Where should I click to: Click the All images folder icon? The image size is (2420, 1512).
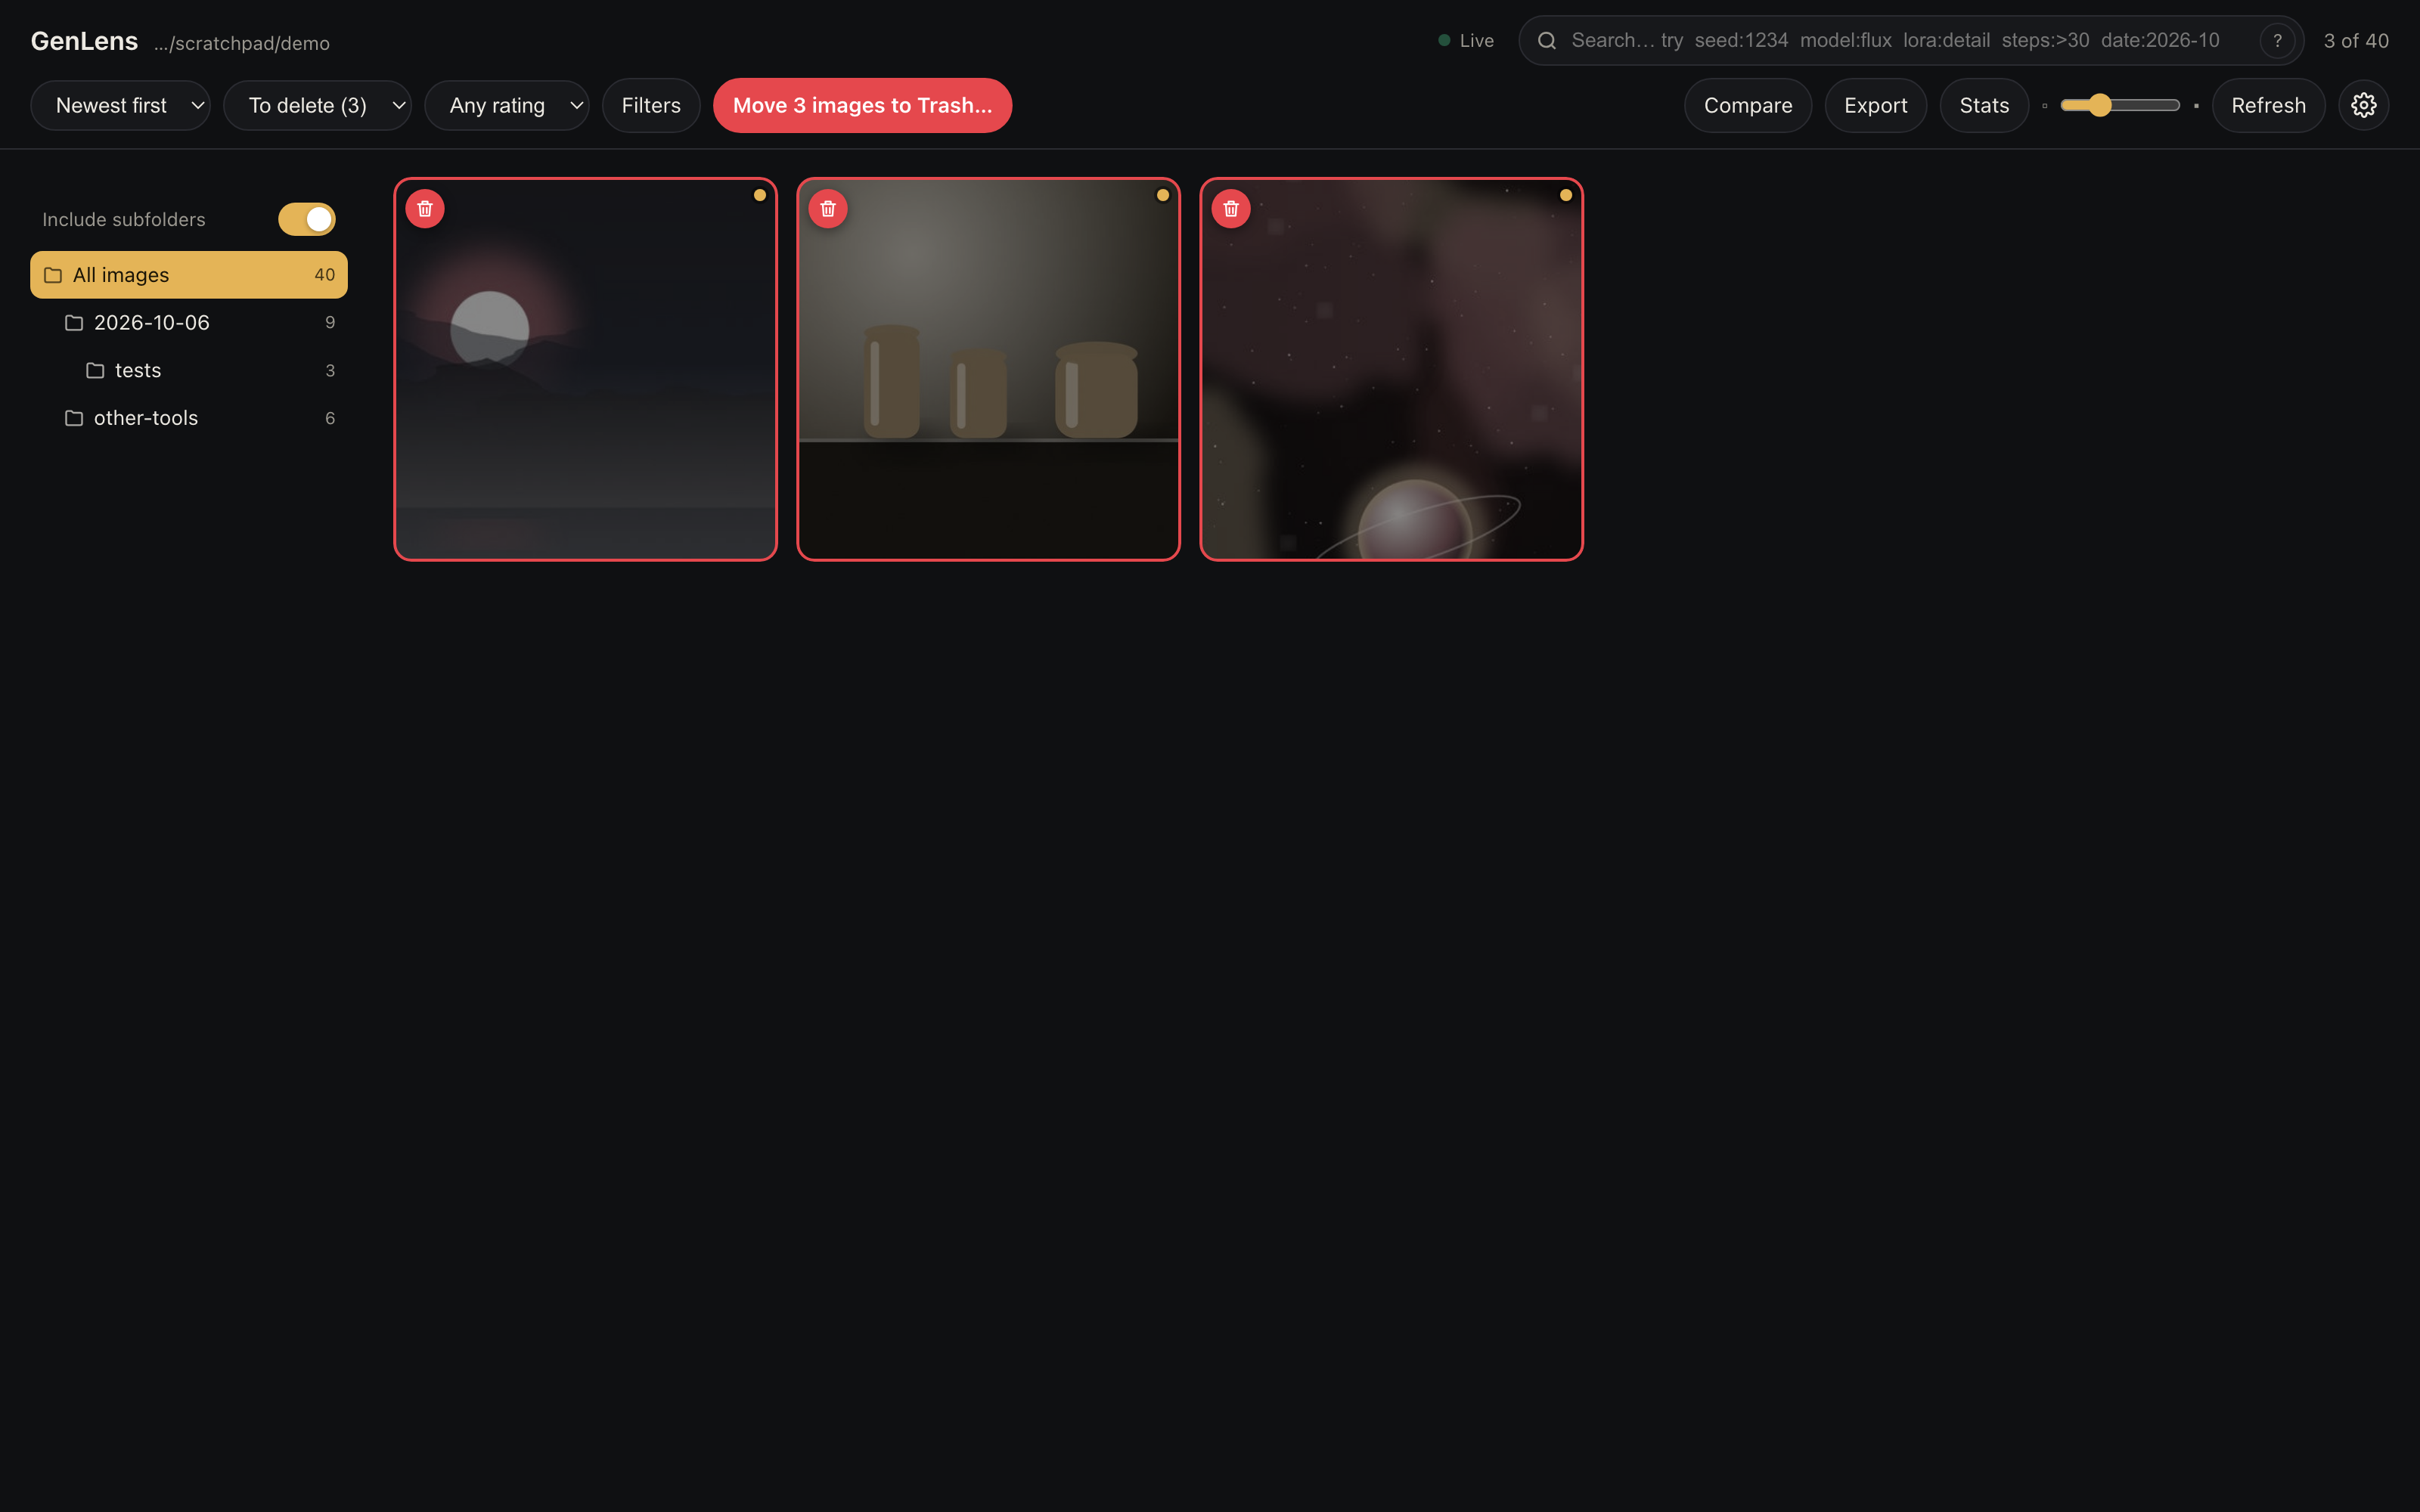53,275
